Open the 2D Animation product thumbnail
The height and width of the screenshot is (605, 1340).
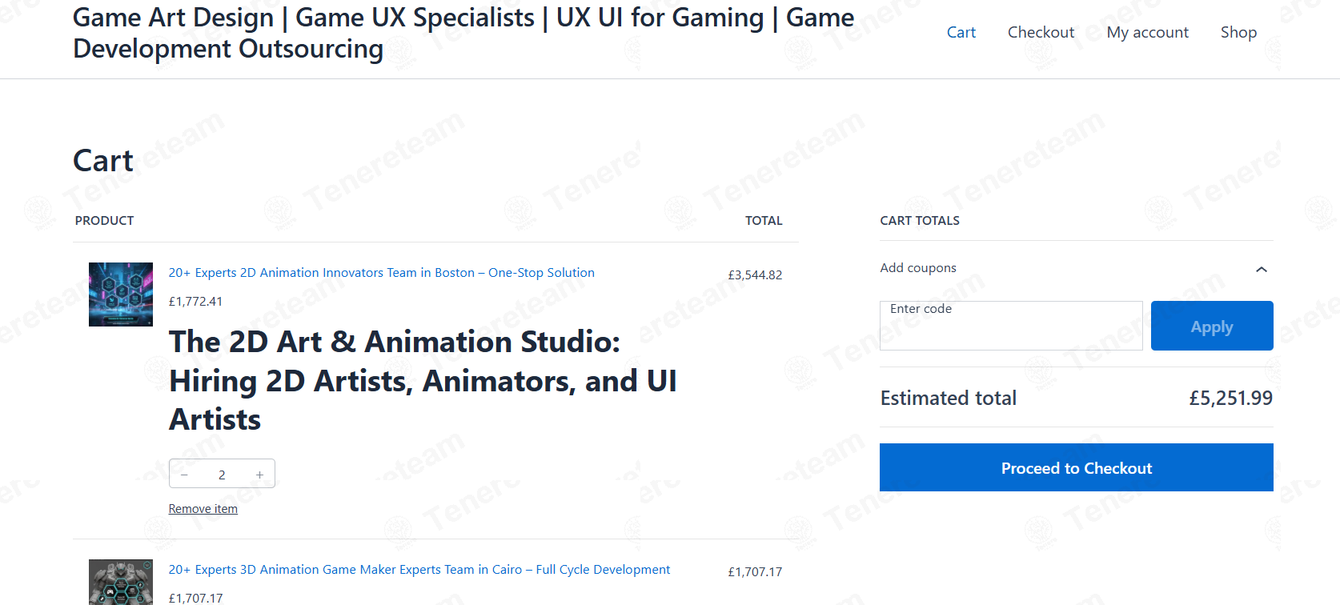pos(121,294)
